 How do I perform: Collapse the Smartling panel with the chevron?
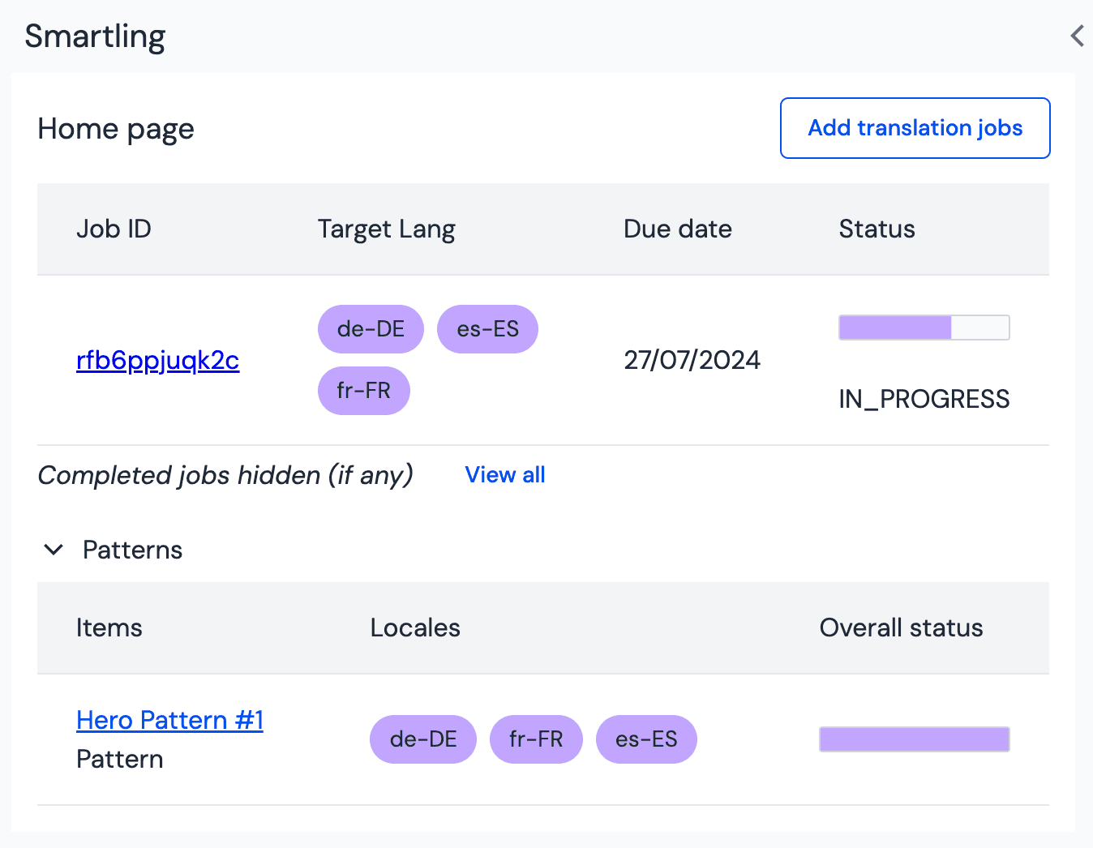(x=1077, y=36)
